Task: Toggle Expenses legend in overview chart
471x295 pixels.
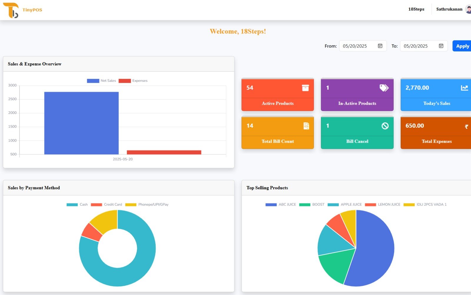Action: pyautogui.click(x=133, y=81)
